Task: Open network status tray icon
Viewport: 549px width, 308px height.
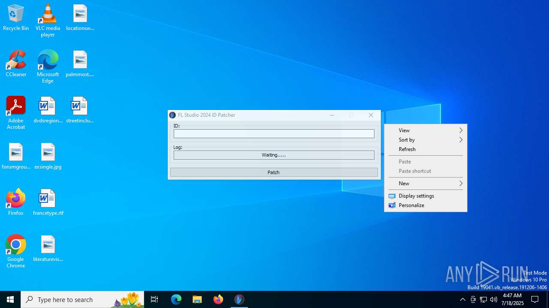Action: (x=483, y=299)
